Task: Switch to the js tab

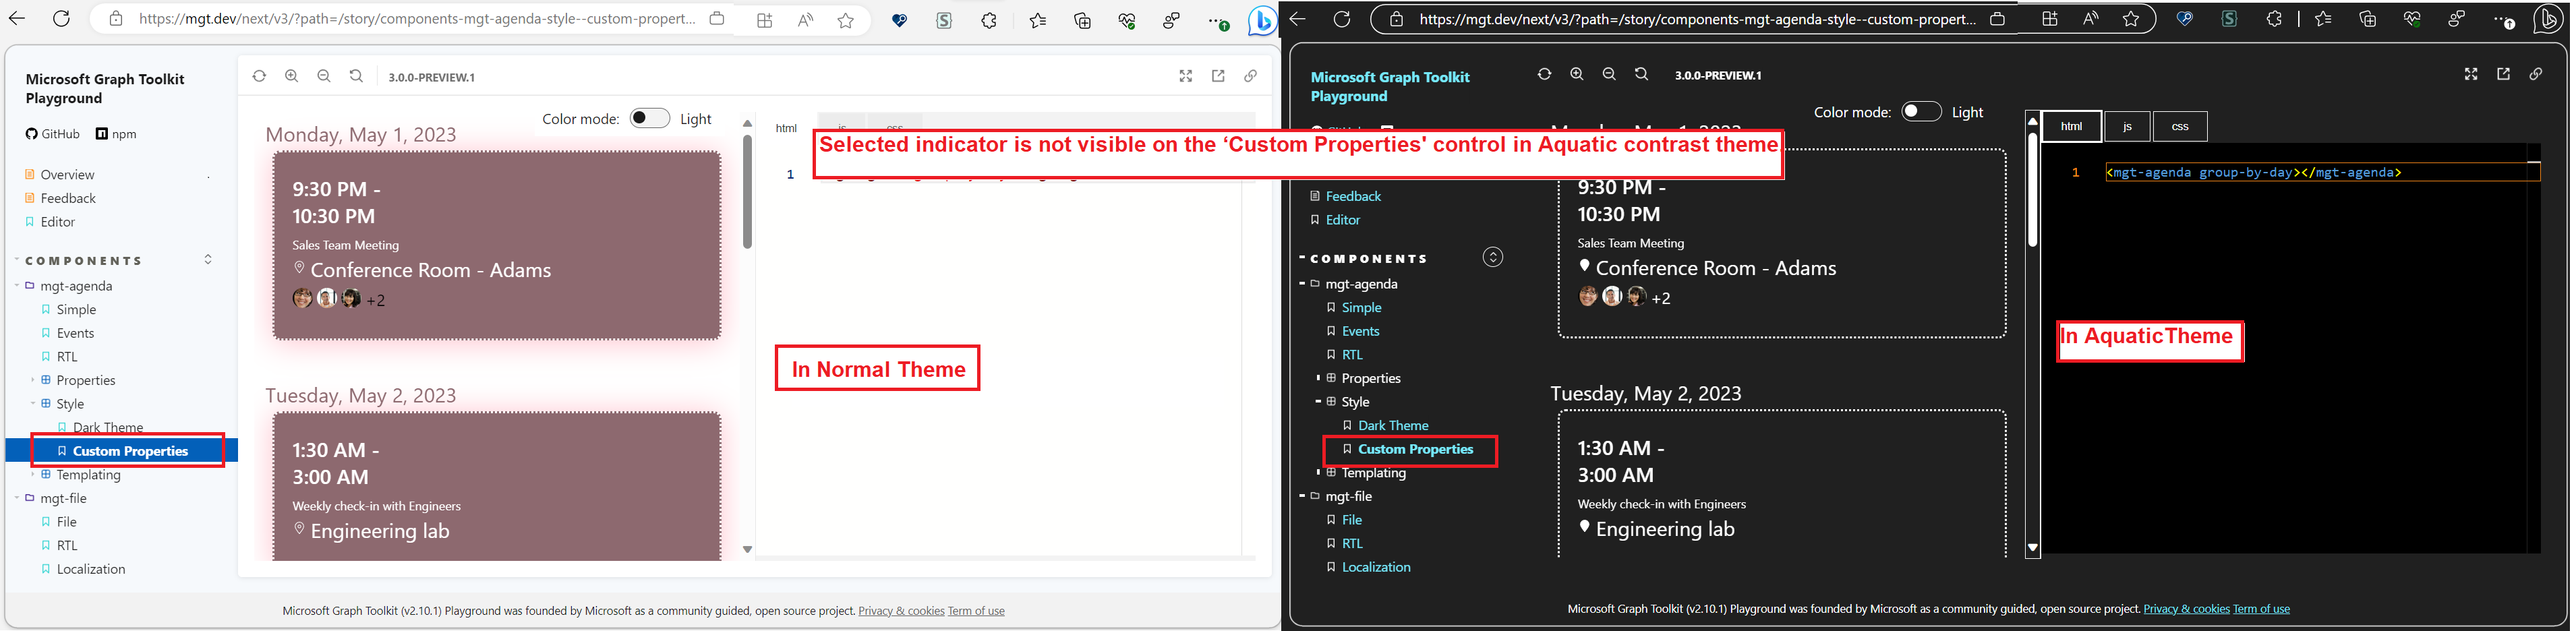Action: [x=2128, y=126]
